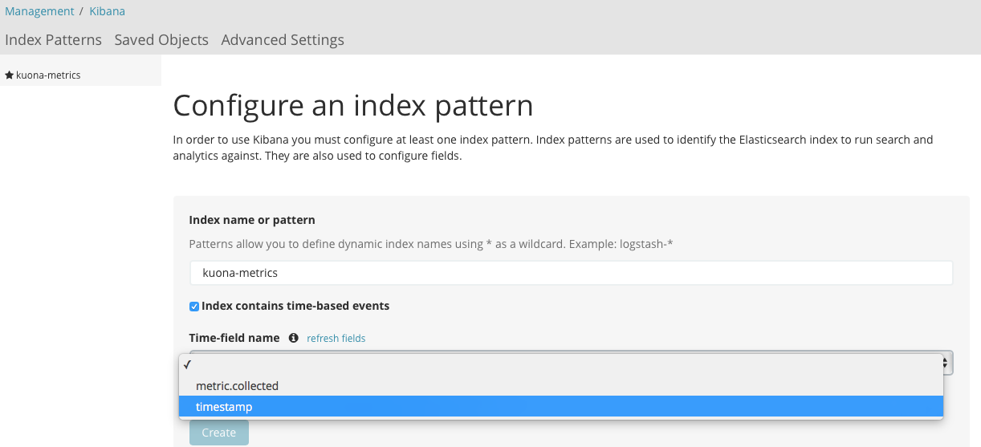Switch to Saved Objects tab
The height and width of the screenshot is (447, 981).
pos(161,39)
